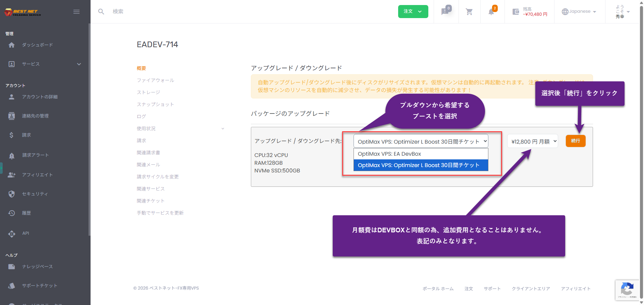Open the shopping cart icon
The image size is (644, 305).
(x=469, y=12)
